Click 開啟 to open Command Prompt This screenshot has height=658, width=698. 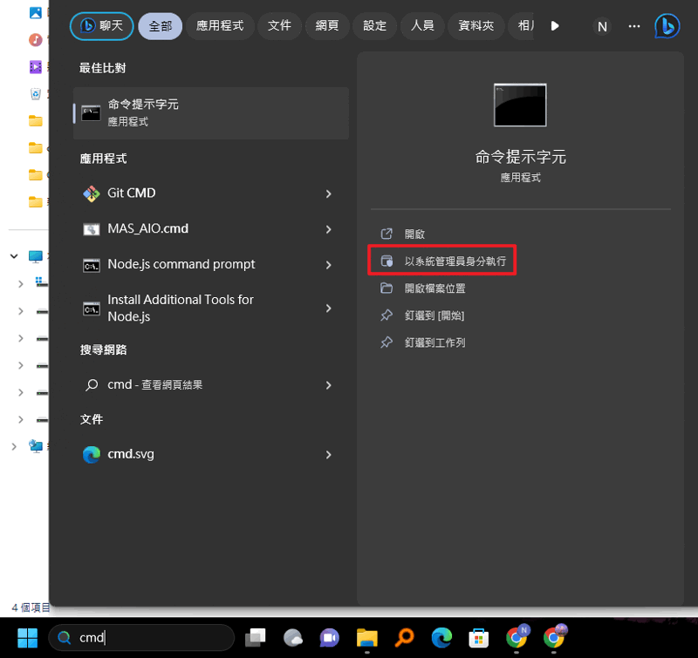(414, 234)
